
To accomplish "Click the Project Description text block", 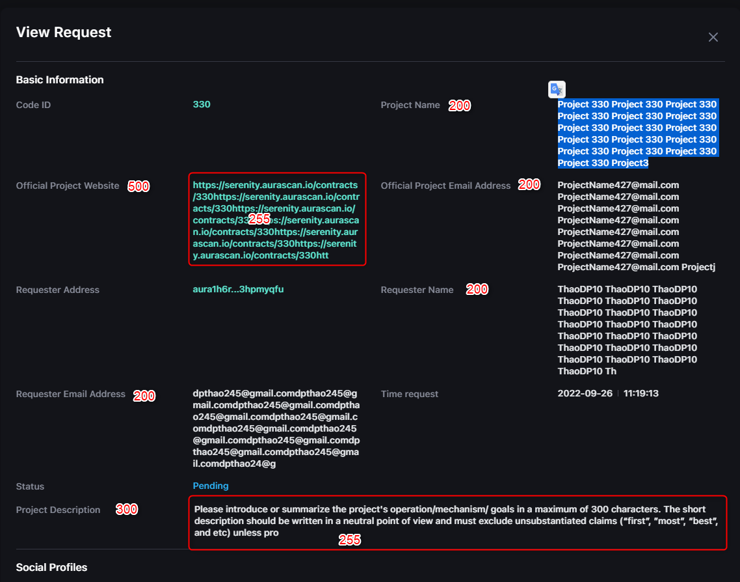I will 455,521.
